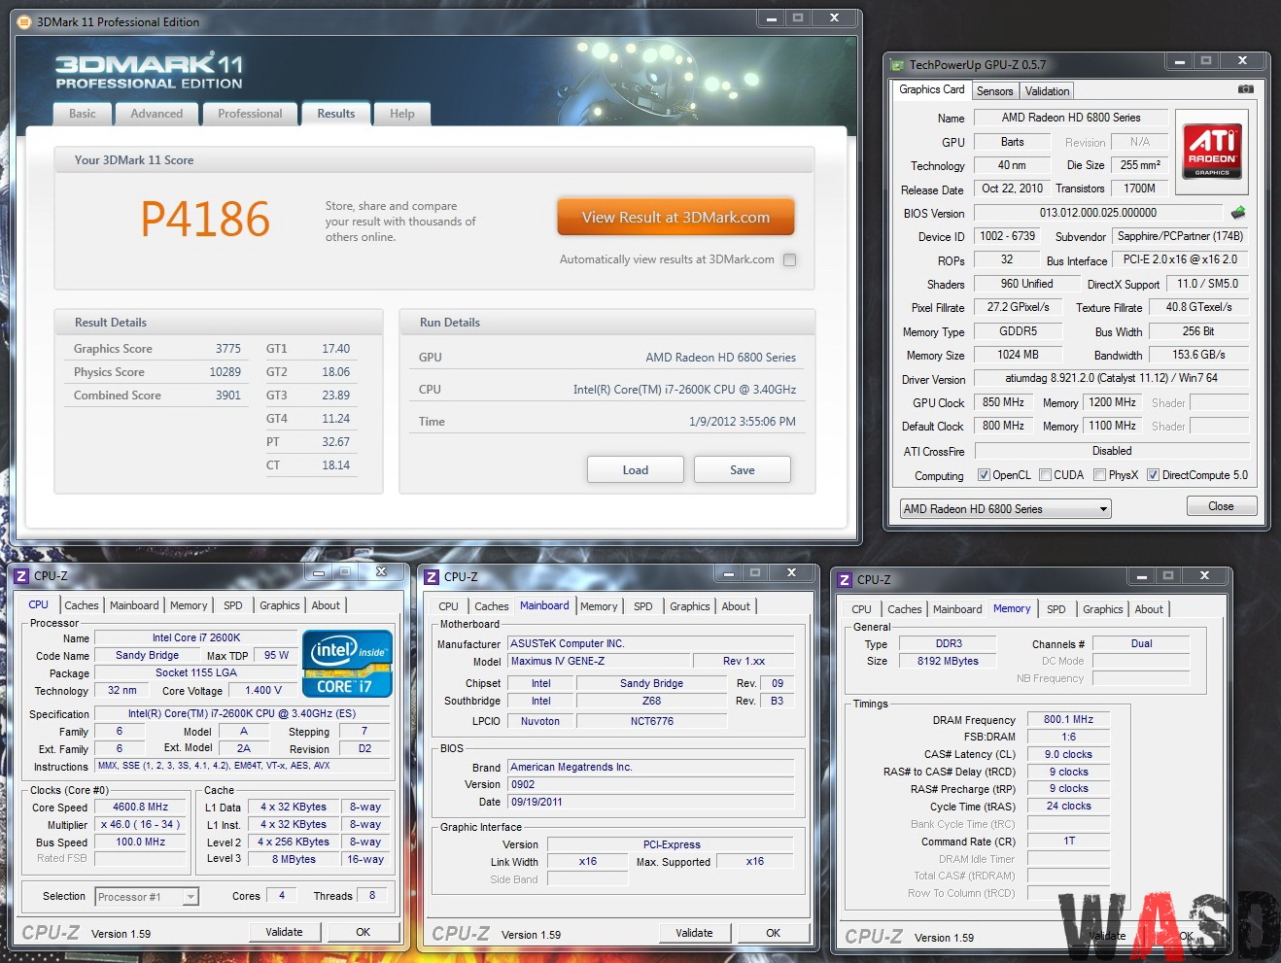The width and height of the screenshot is (1281, 963).
Task: Click Maximus IV GENE-Z model field
Action: (599, 661)
